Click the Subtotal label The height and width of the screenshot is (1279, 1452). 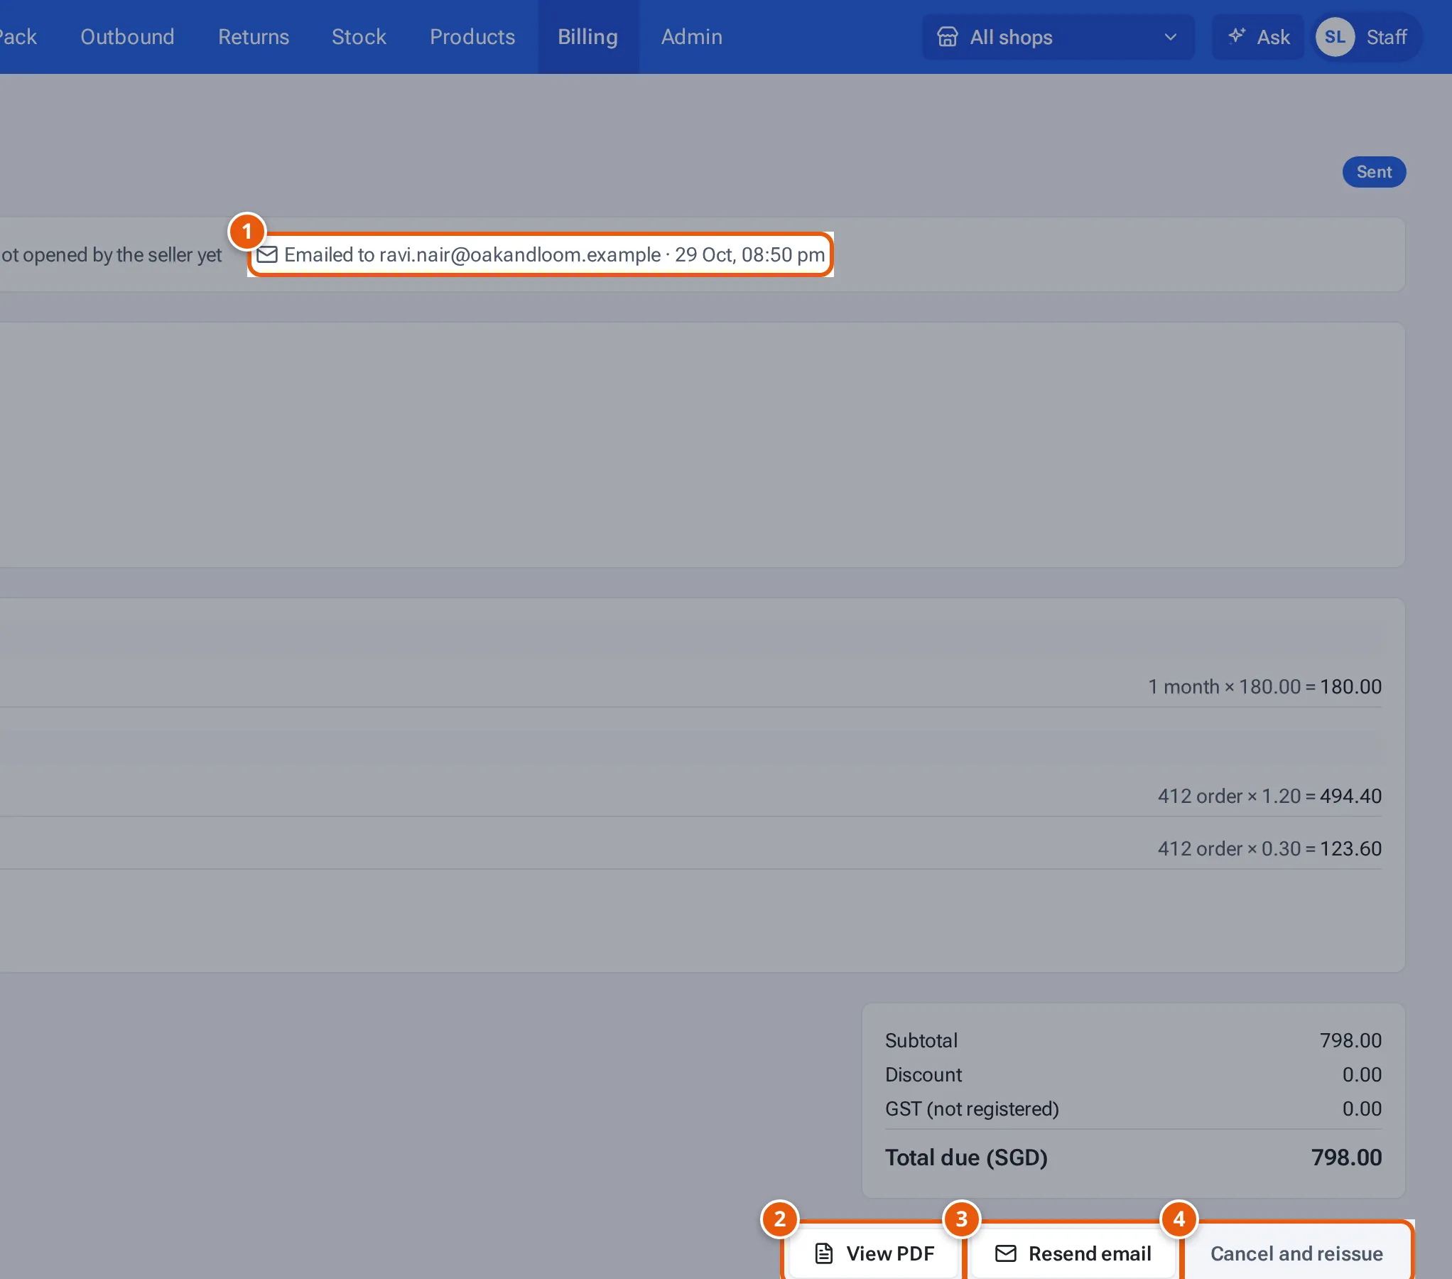(921, 1040)
